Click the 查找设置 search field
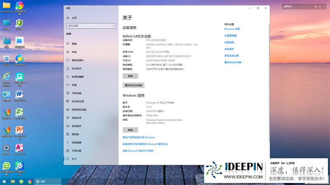Viewport: 330px width, 185px height. point(91,26)
